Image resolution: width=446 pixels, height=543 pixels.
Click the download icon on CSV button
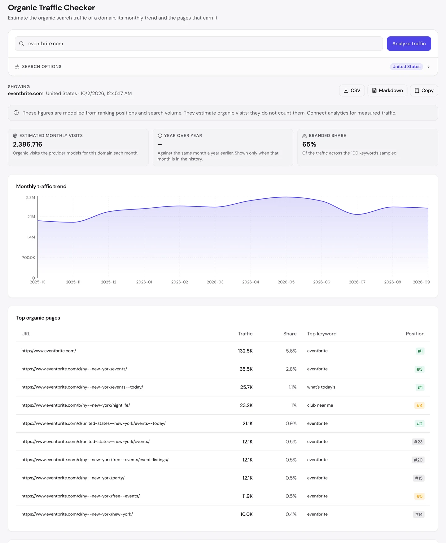click(346, 90)
